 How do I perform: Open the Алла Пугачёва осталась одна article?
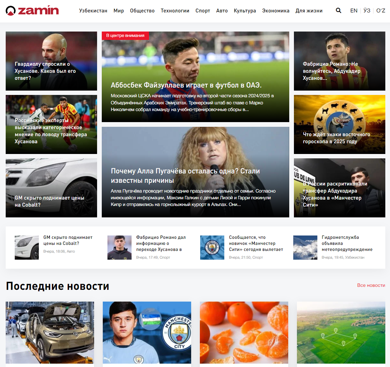point(196,172)
